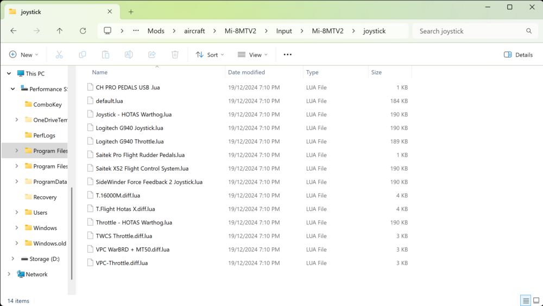
Task: Click the file icon of CH PRO PEDALS USB .lua
Action: tap(90, 87)
